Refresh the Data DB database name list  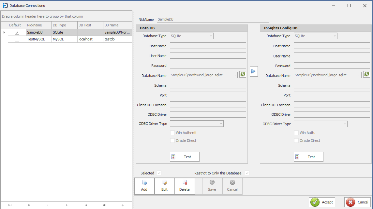(243, 74)
